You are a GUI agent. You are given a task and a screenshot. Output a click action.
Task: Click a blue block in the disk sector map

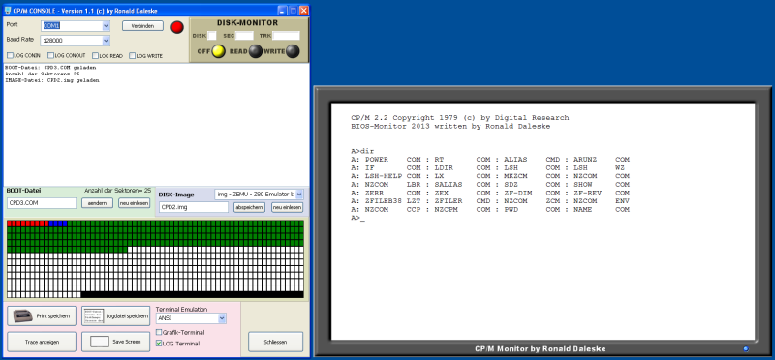(x=58, y=224)
